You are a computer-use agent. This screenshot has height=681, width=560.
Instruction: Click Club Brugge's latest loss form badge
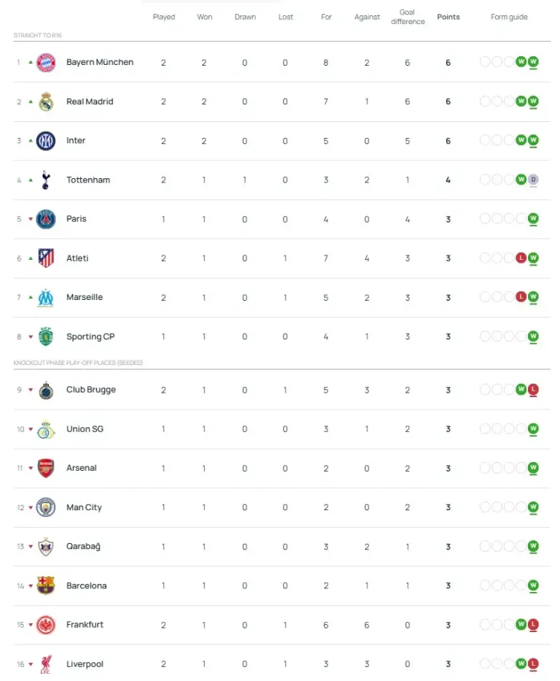(533, 390)
